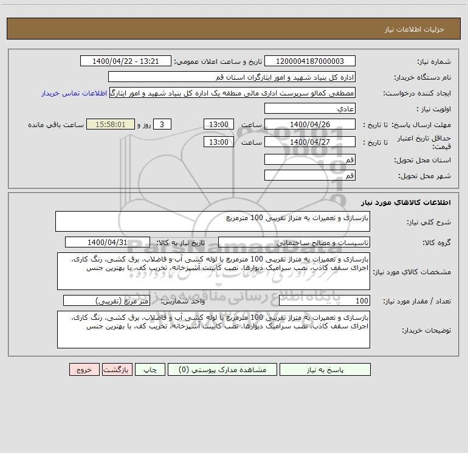Open اطلاعات تماس خریدار link

click(74, 93)
